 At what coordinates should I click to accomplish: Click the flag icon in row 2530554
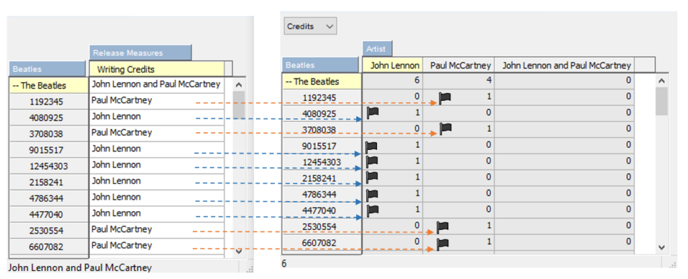click(443, 227)
